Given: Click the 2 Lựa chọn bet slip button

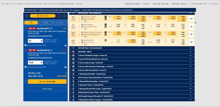Looking at the screenshot, I should (x=43, y=16).
